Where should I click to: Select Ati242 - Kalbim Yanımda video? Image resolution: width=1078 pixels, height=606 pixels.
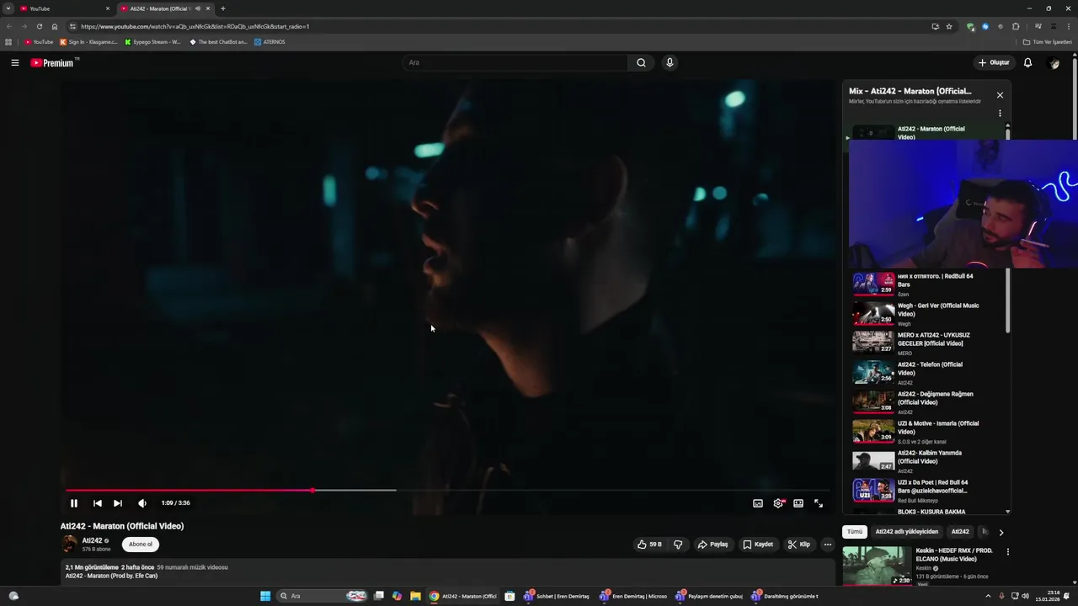tap(926, 461)
